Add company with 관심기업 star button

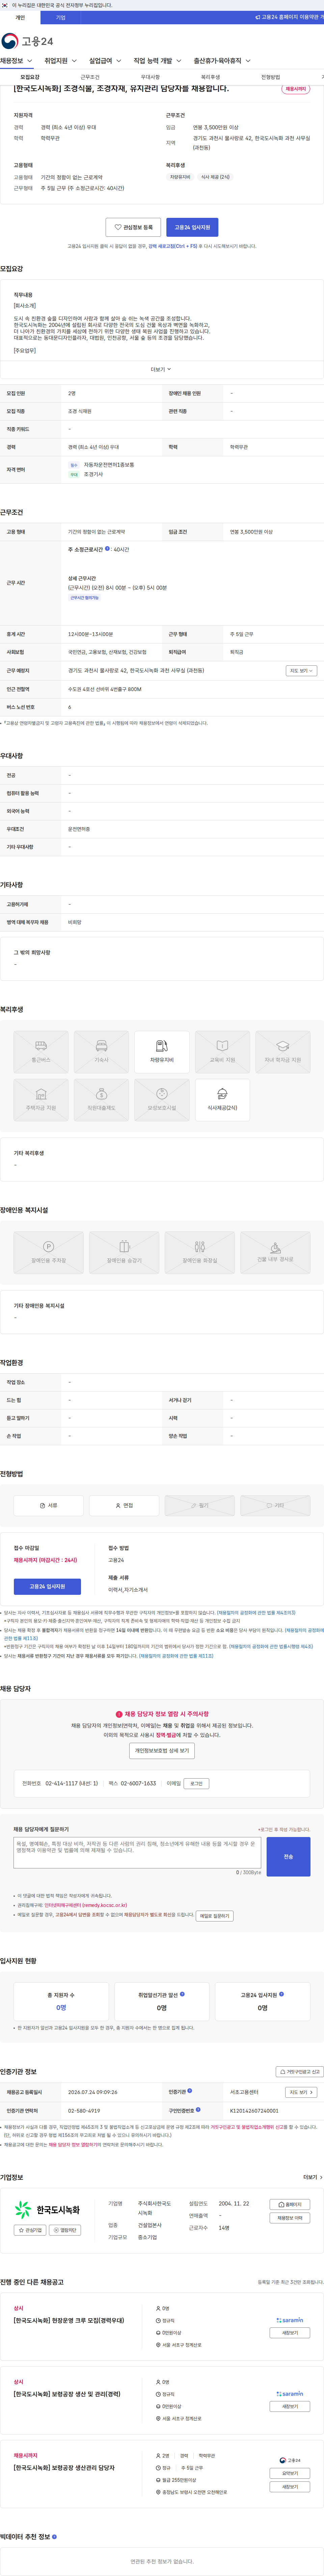click(30, 2230)
